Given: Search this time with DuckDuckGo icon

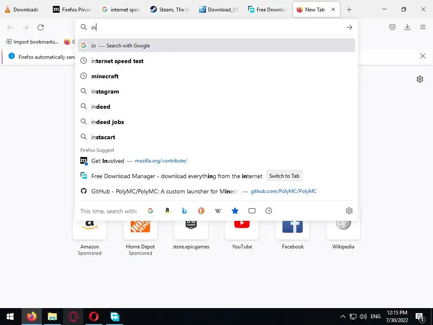Looking at the screenshot, I should click(201, 211).
